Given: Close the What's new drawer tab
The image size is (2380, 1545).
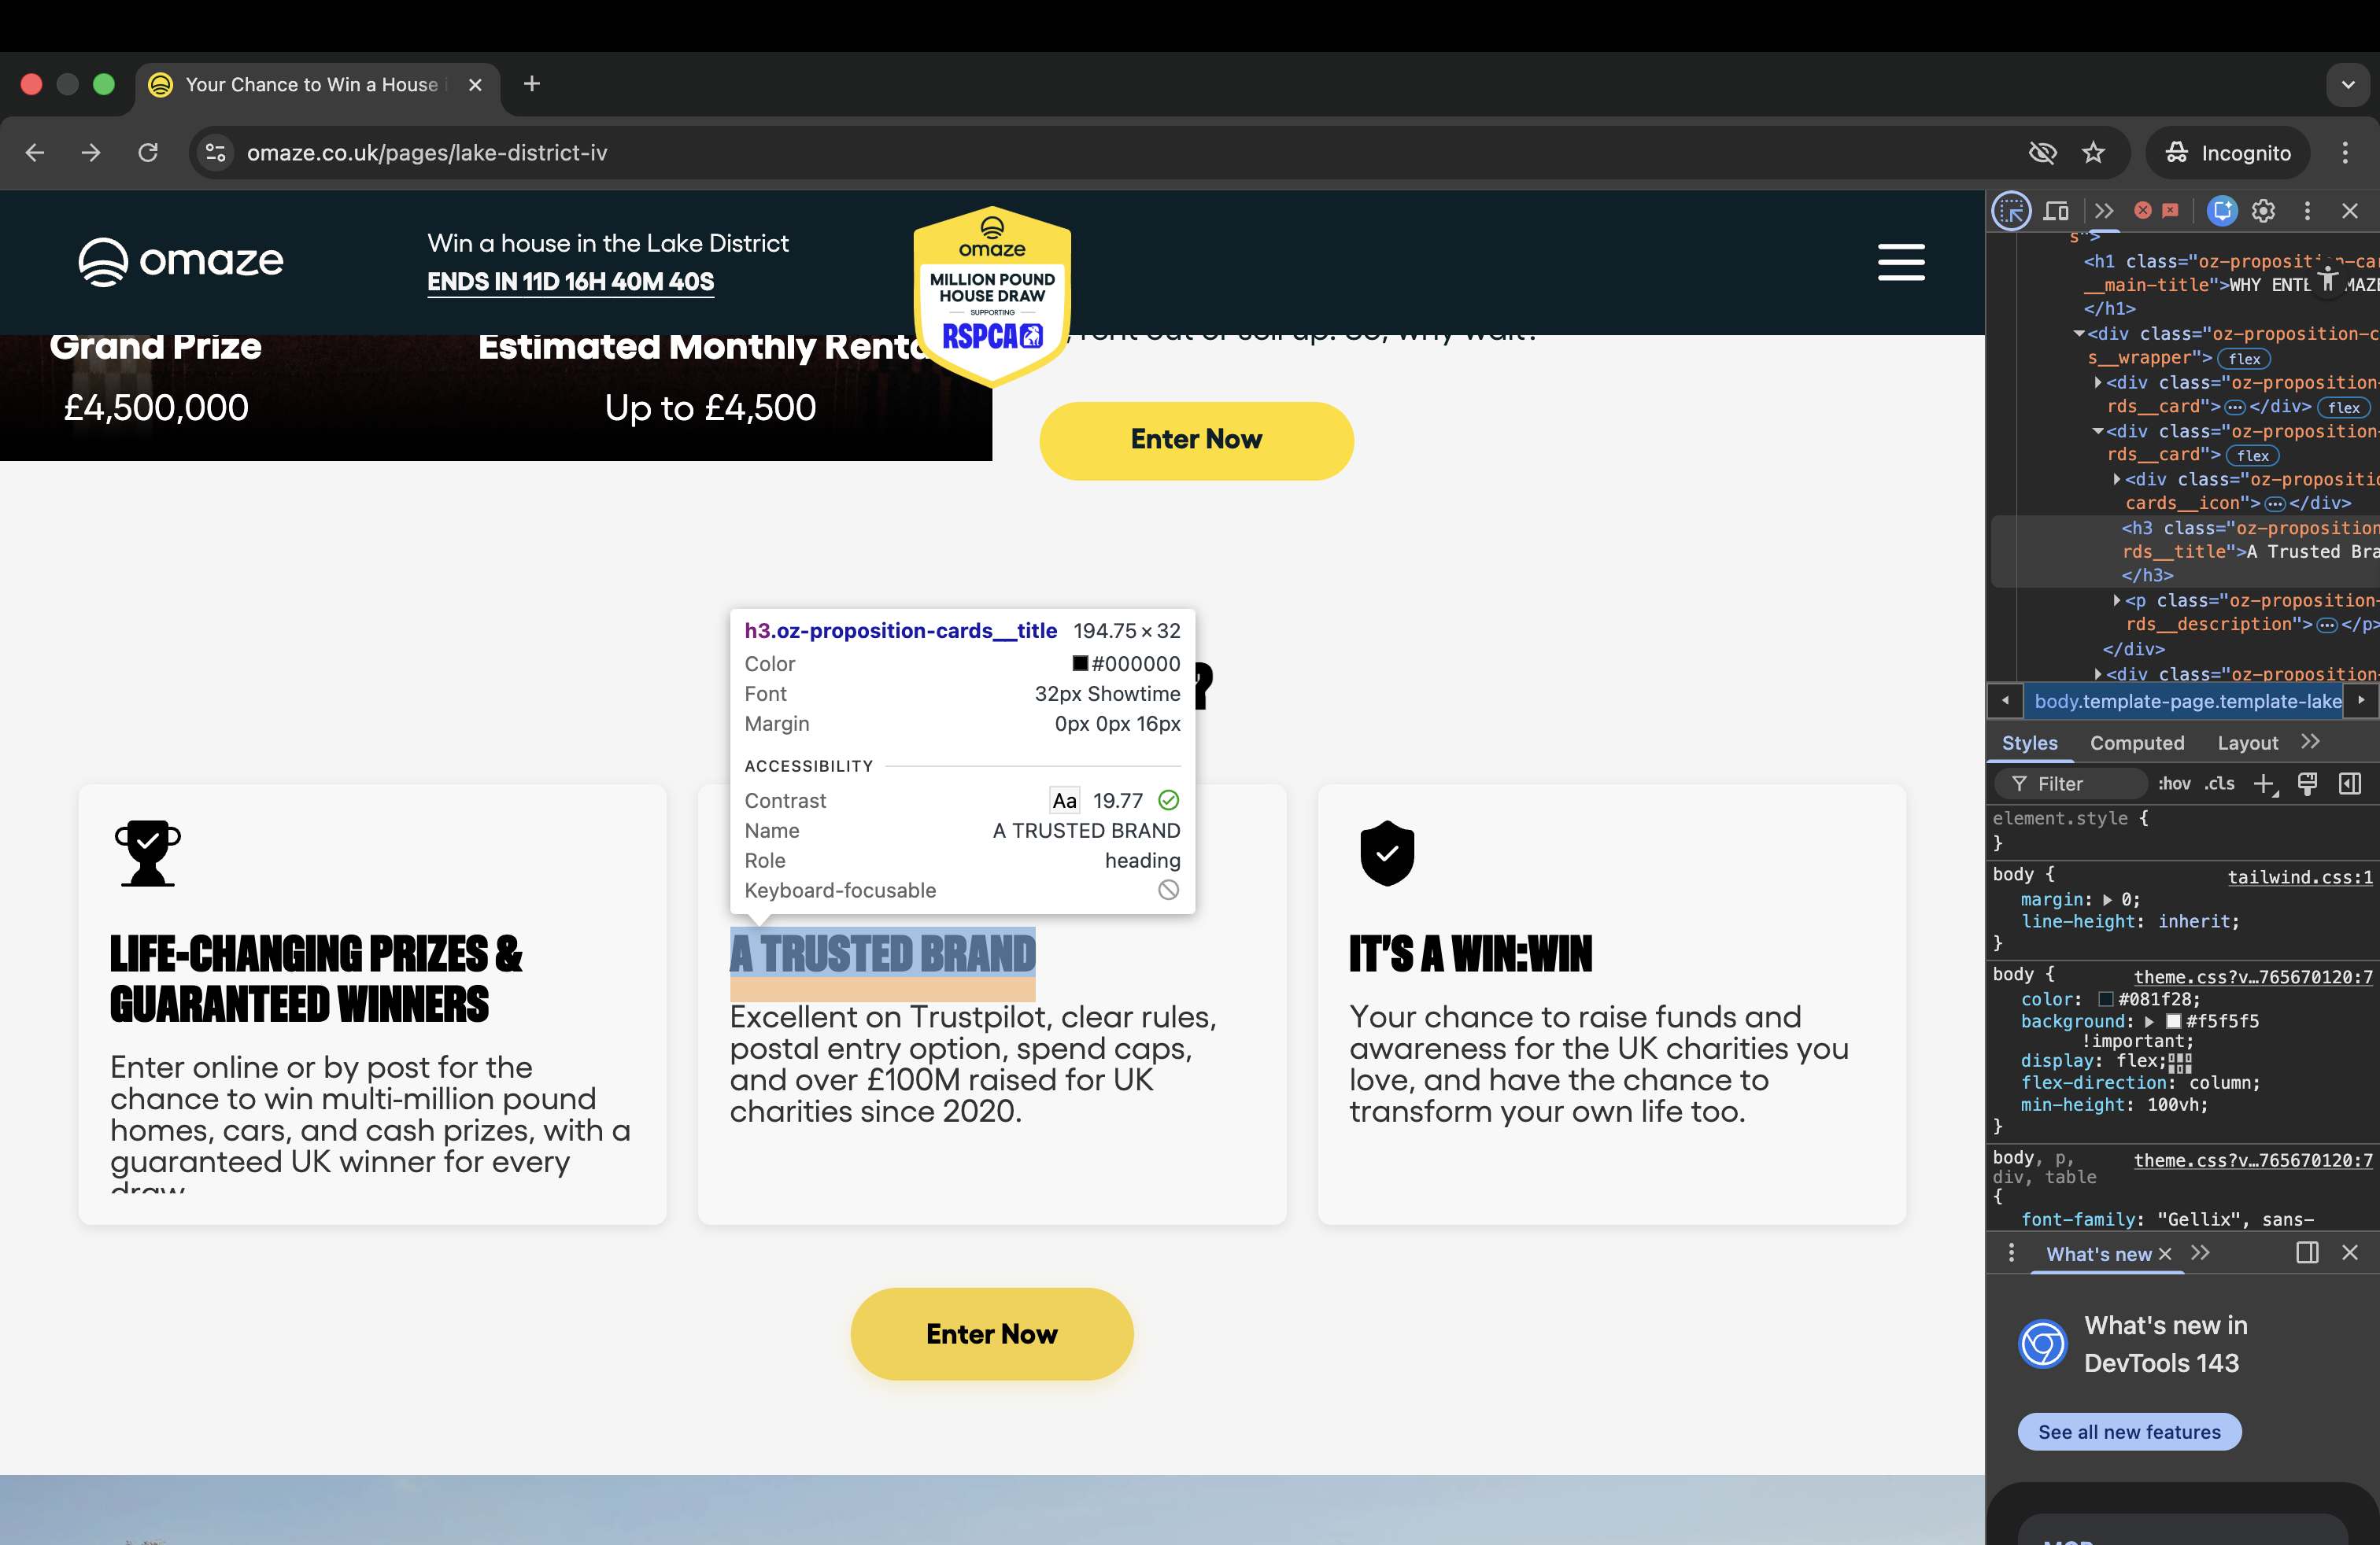Looking at the screenshot, I should pyautogui.click(x=2165, y=1254).
